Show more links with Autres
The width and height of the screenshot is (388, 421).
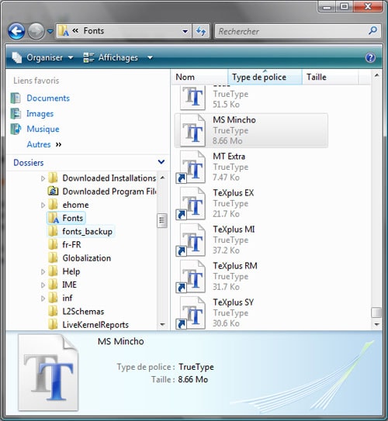(43, 144)
